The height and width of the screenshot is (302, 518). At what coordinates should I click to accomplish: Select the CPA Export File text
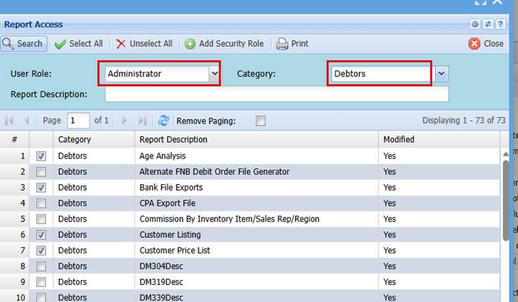(167, 203)
